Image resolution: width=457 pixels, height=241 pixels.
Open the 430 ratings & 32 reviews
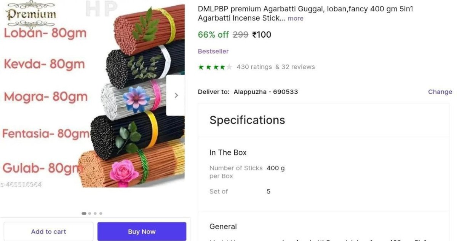pyautogui.click(x=276, y=67)
